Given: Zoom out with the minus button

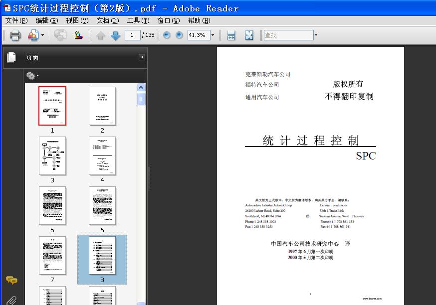Looking at the screenshot, I should 167,35.
